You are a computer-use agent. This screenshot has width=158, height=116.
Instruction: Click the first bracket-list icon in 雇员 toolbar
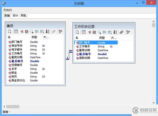[x=37, y=31]
